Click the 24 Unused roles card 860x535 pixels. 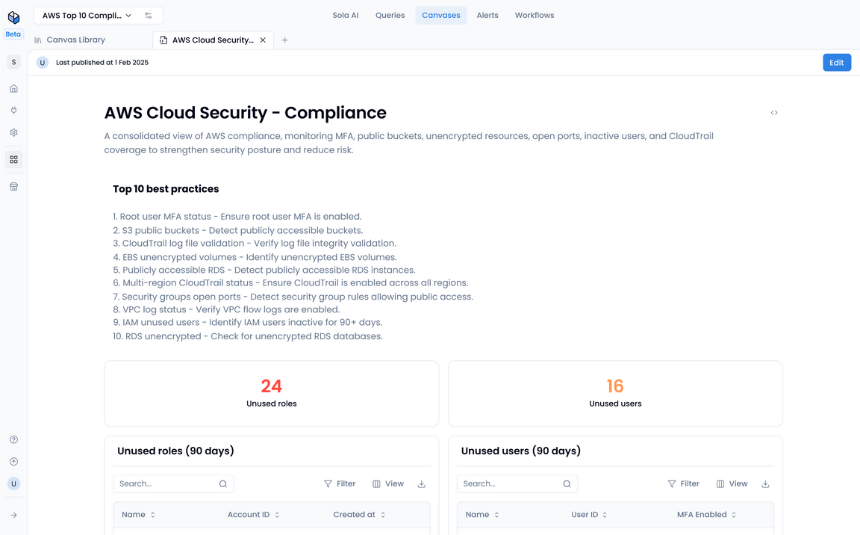(x=272, y=394)
